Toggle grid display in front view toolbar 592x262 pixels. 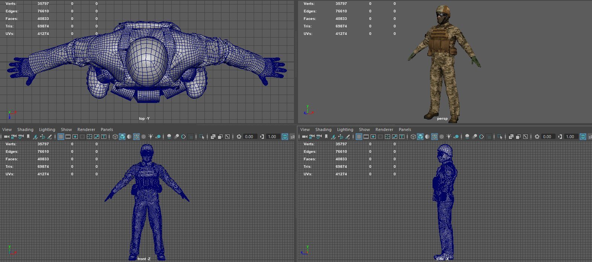pos(61,137)
